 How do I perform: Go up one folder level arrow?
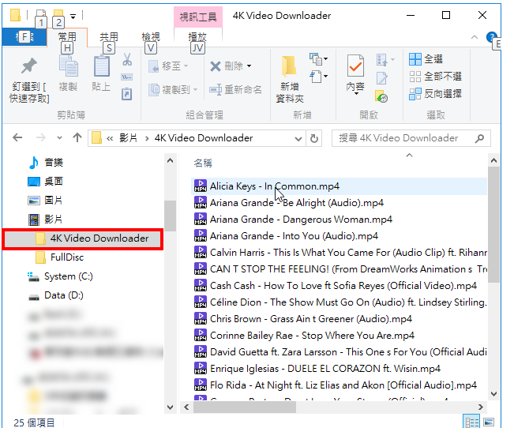click(77, 137)
